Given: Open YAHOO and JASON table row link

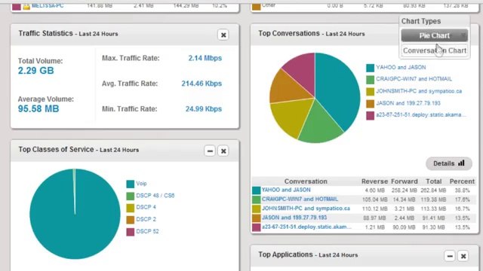Looking at the screenshot, I should pyautogui.click(x=286, y=190).
